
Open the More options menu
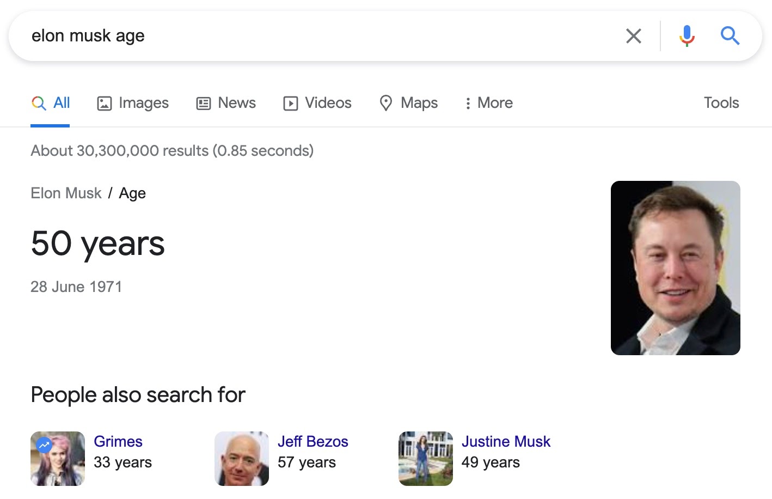tap(488, 102)
